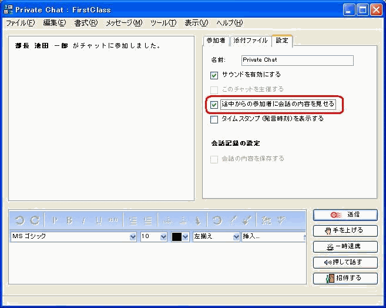Click 押して話す (Push to talk) button

click(x=345, y=262)
